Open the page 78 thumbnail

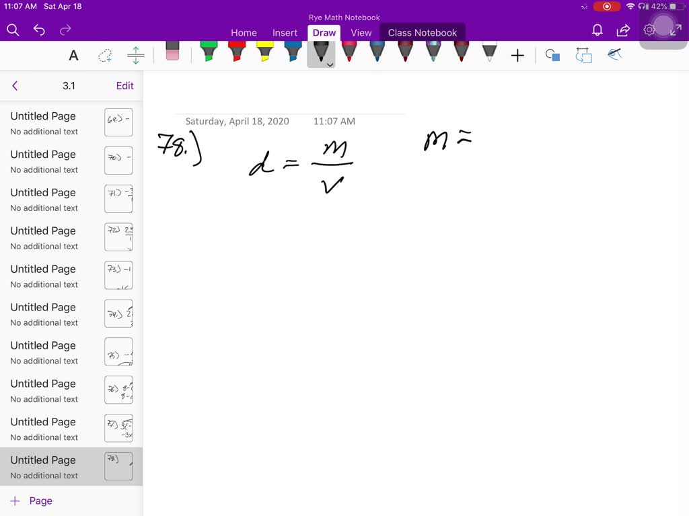tap(118, 466)
